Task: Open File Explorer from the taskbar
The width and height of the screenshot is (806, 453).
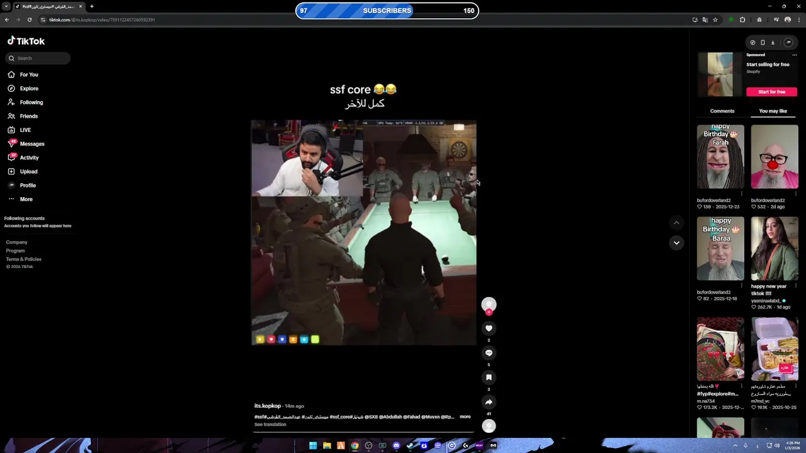Action: coord(327,445)
